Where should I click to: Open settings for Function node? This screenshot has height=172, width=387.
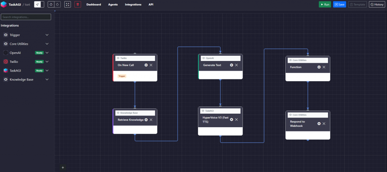coord(319,67)
